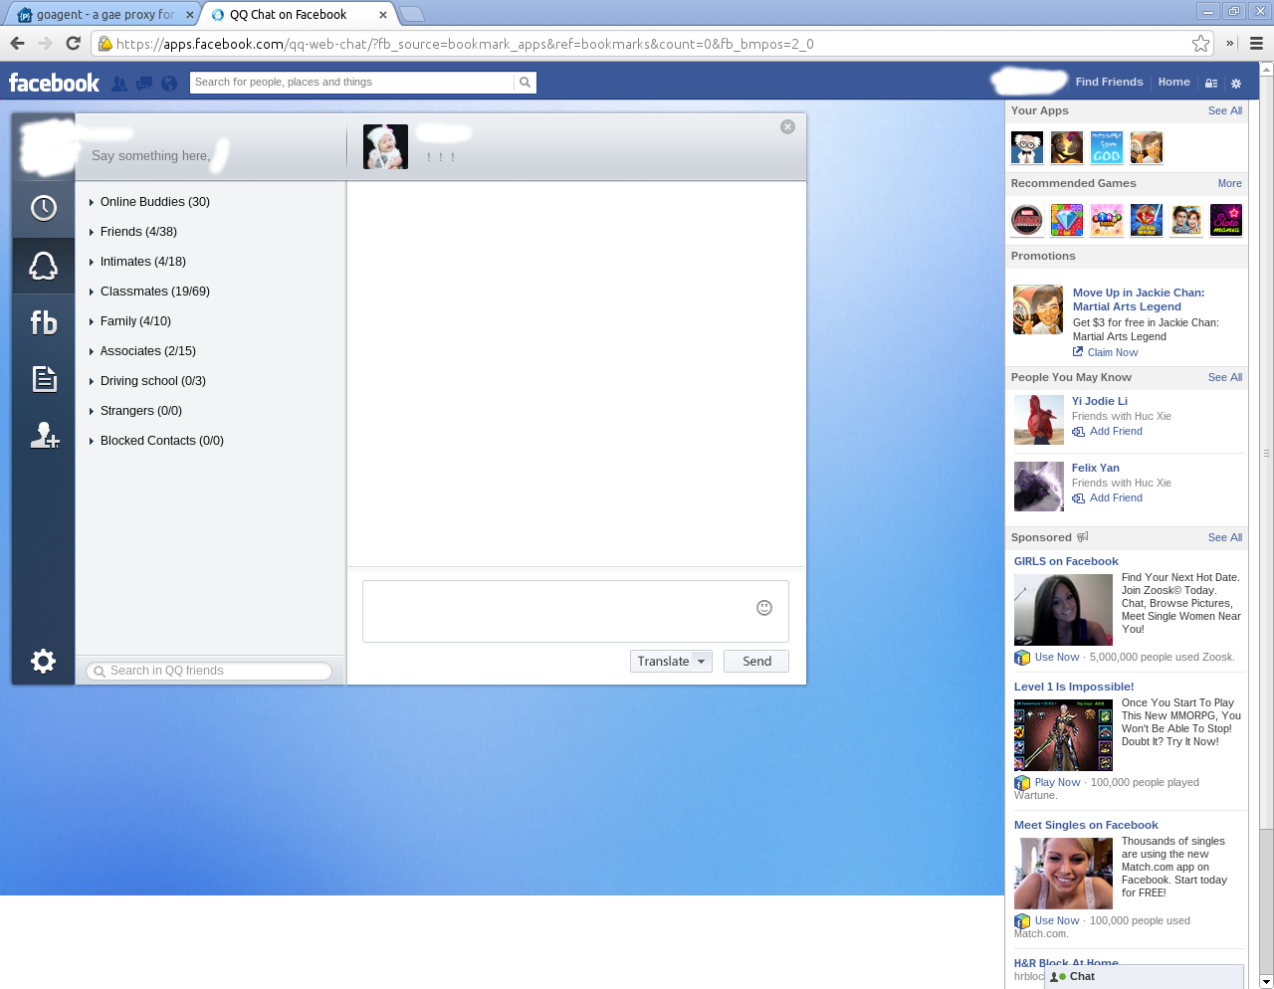Go back with the browser back arrow
The image size is (1274, 989).
[x=17, y=43]
